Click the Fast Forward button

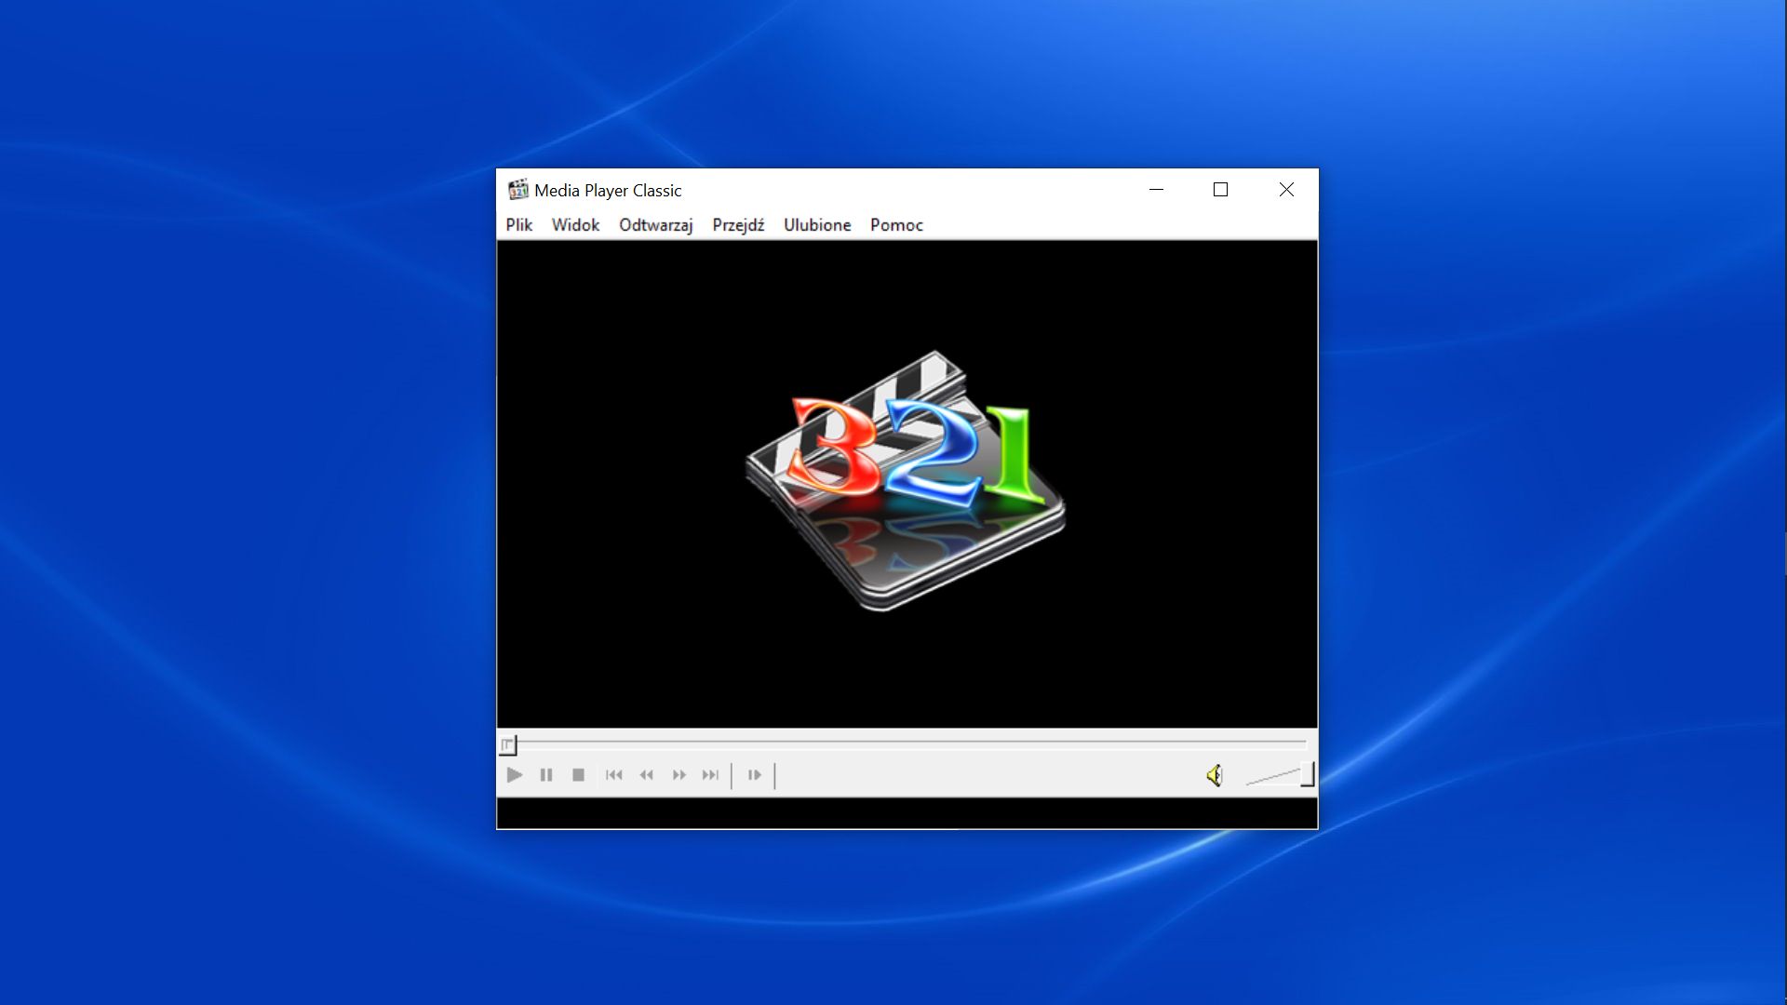click(678, 774)
